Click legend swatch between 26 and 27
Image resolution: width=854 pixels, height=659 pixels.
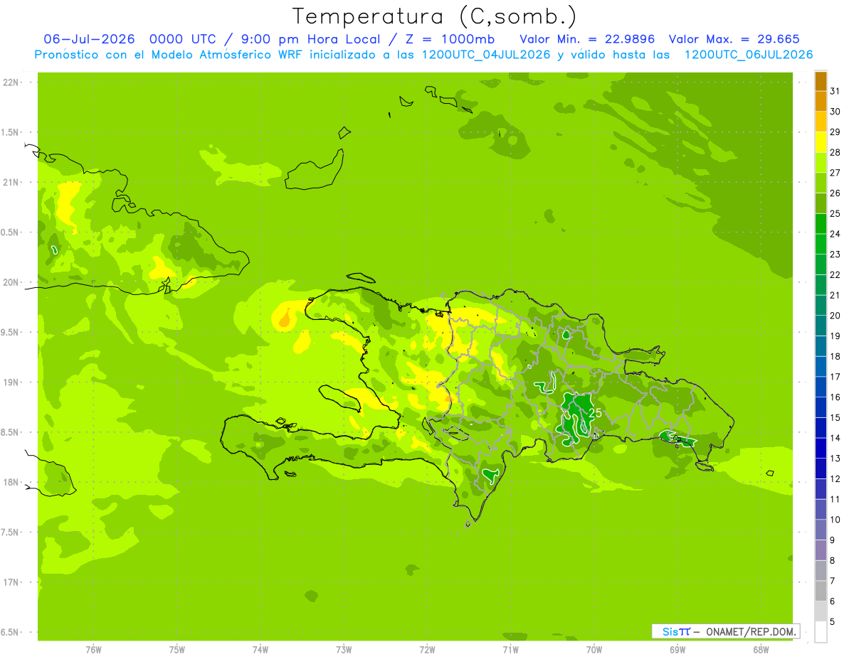821,183
